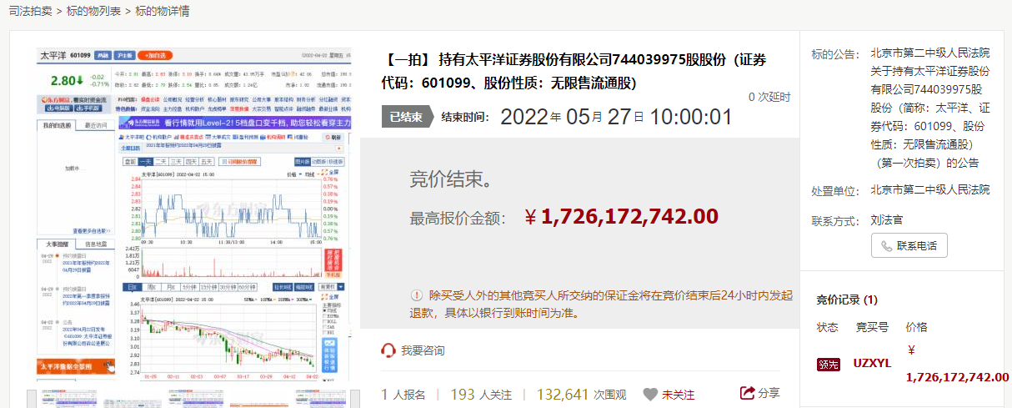1012x408 pixels.
Task: Click the 价格 column header
Action: coord(916,327)
